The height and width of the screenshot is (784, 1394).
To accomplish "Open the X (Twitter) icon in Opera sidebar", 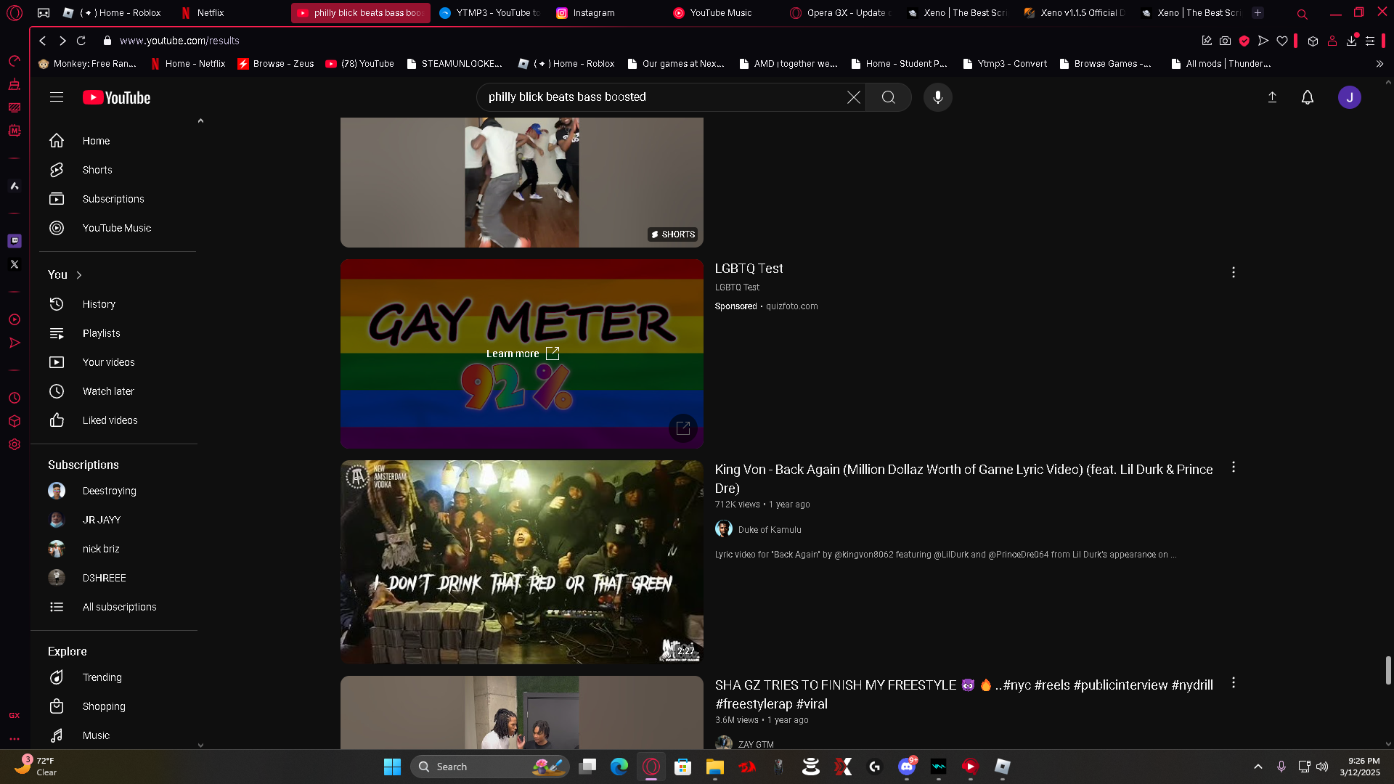I will tap(15, 264).
